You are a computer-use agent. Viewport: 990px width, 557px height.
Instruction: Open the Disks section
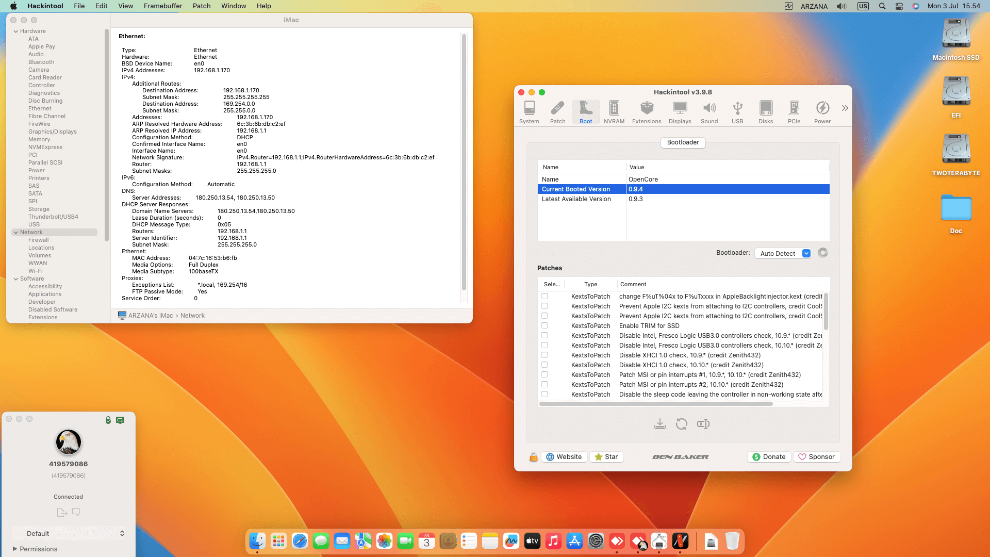click(766, 112)
